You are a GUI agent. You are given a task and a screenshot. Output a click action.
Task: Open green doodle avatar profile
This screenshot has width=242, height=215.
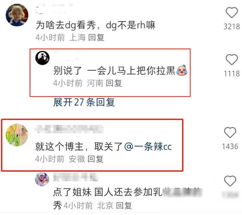[x=17, y=135]
